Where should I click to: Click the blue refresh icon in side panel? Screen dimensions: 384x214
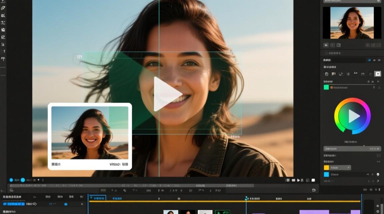[x=369, y=60]
